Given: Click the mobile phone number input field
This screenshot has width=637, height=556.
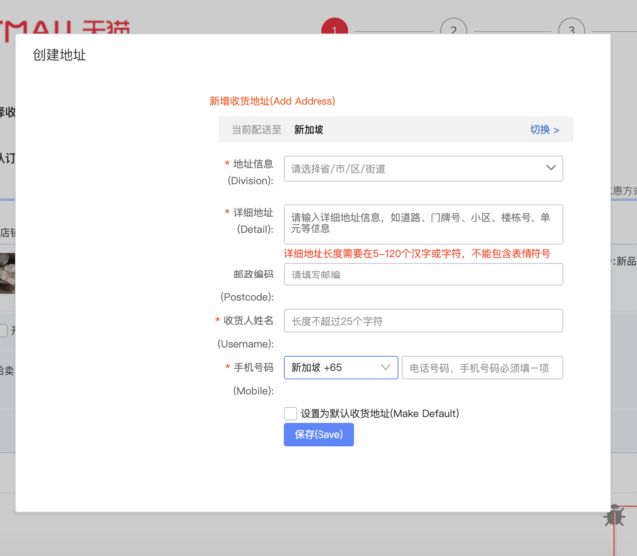Looking at the screenshot, I should (483, 368).
